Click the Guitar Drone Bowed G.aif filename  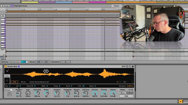coord(39,82)
